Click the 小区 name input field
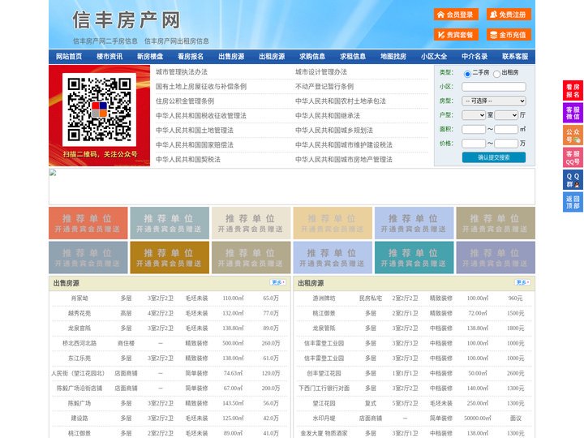 pyautogui.click(x=494, y=87)
